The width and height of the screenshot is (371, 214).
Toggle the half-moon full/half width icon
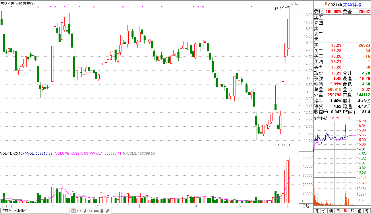pos(85,211)
